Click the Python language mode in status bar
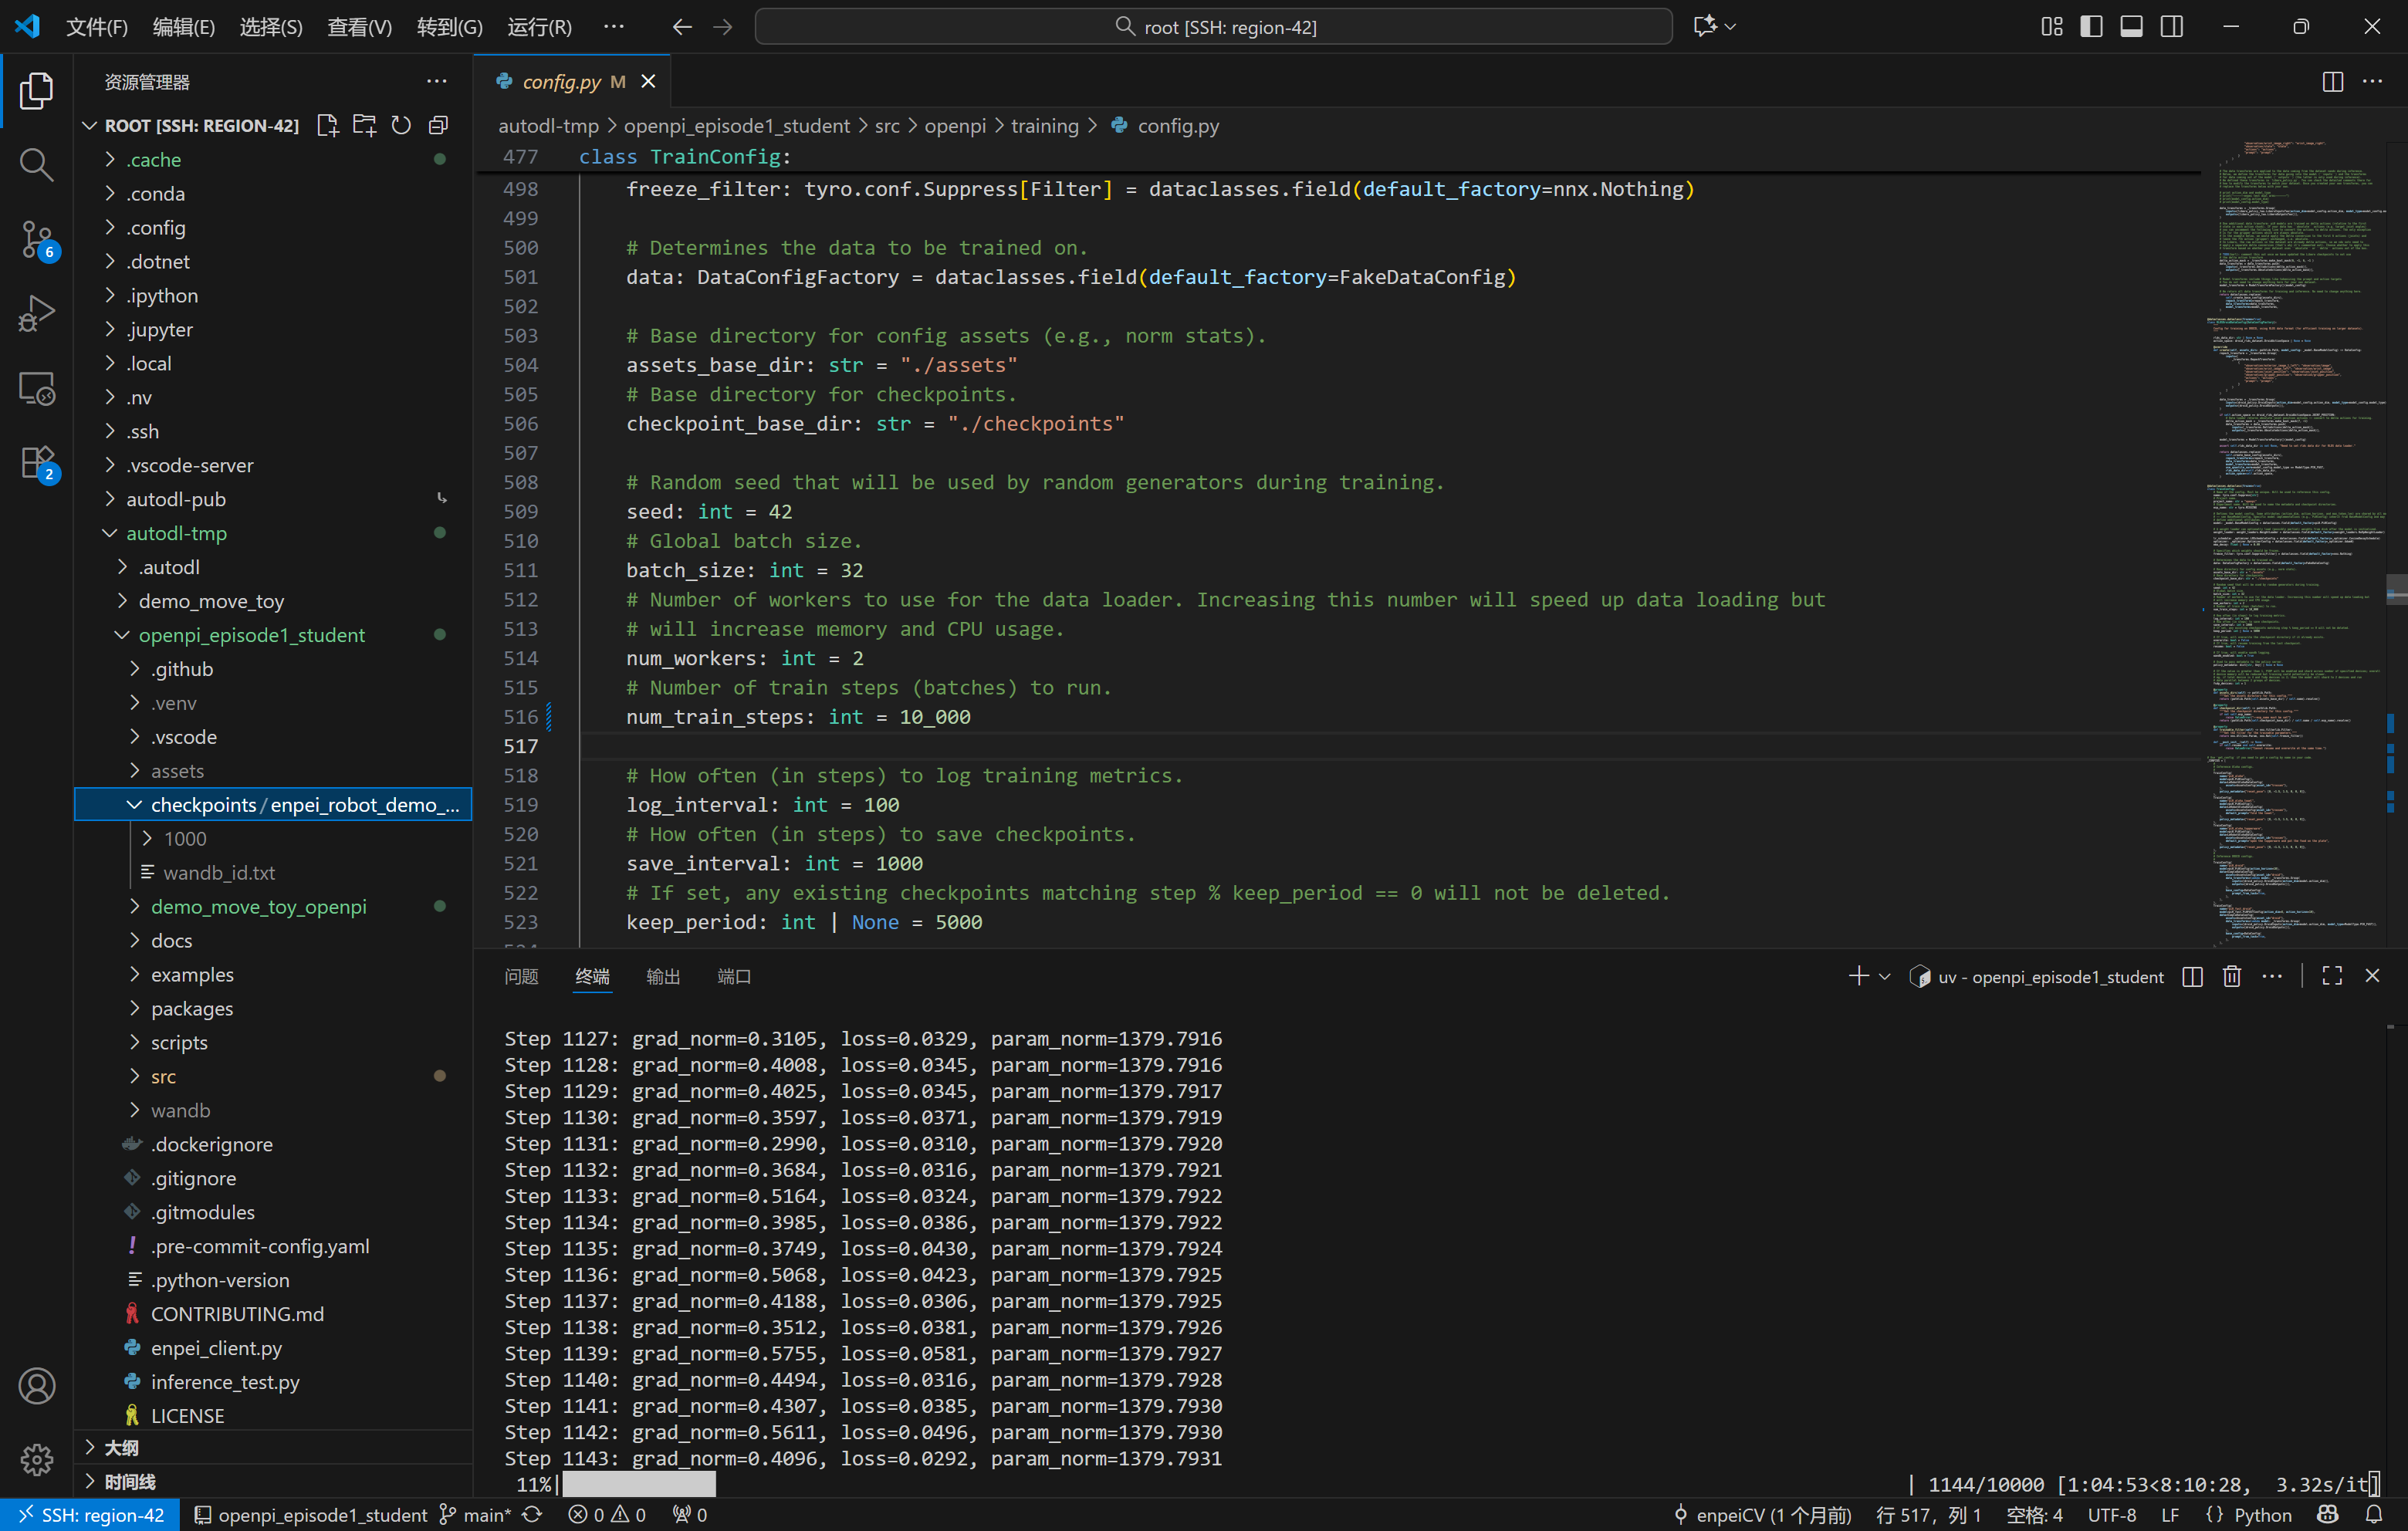The height and width of the screenshot is (1531, 2408). coord(2261,1515)
